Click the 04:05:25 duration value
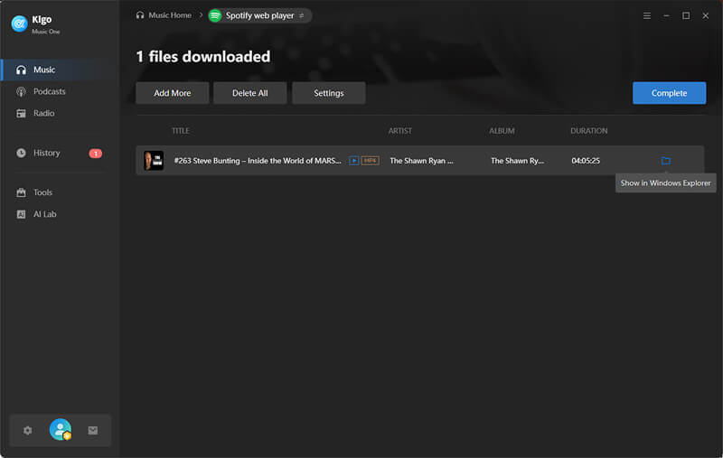Viewport: 723px width, 458px height. (x=586, y=161)
